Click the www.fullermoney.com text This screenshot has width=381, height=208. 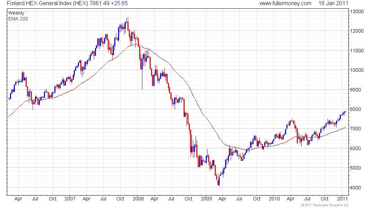pyautogui.click(x=285, y=3)
